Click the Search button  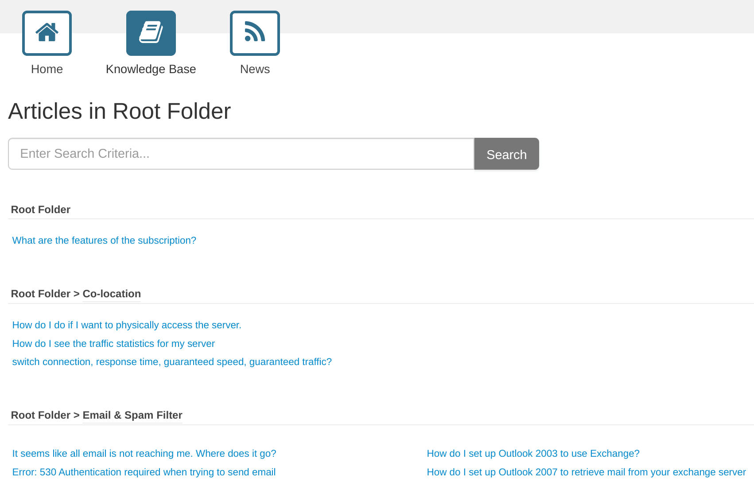point(507,154)
